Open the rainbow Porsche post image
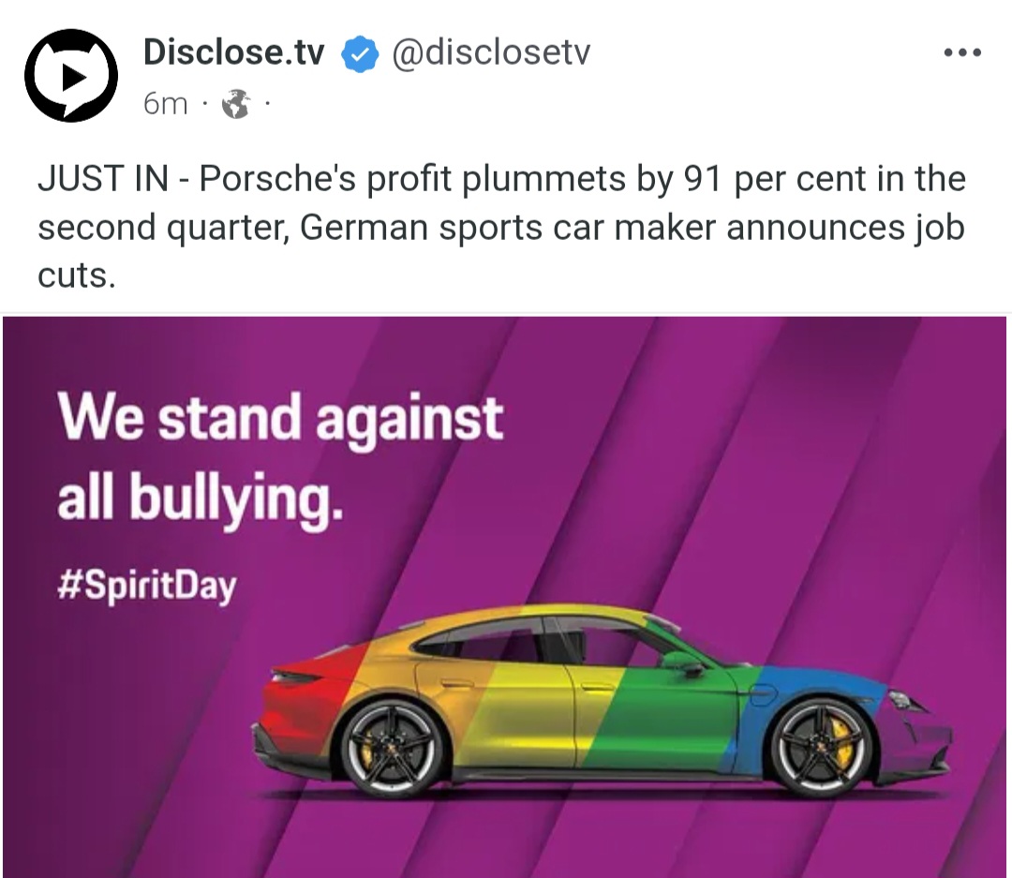The height and width of the screenshot is (878, 1012). pos(505,597)
